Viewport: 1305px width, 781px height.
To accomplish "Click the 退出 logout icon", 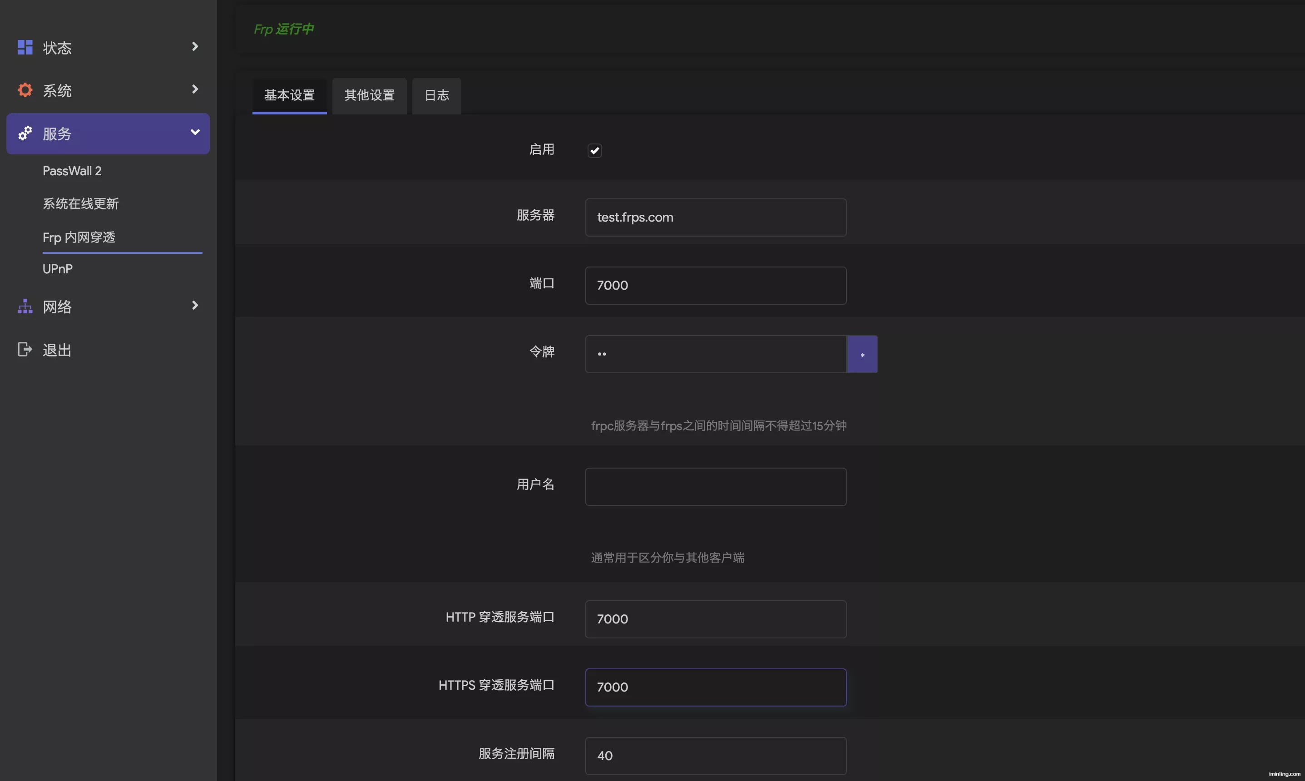I will [25, 350].
